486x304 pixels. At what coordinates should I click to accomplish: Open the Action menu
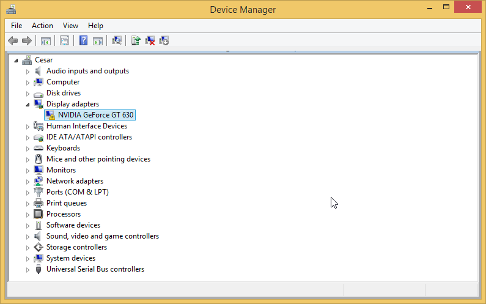42,26
